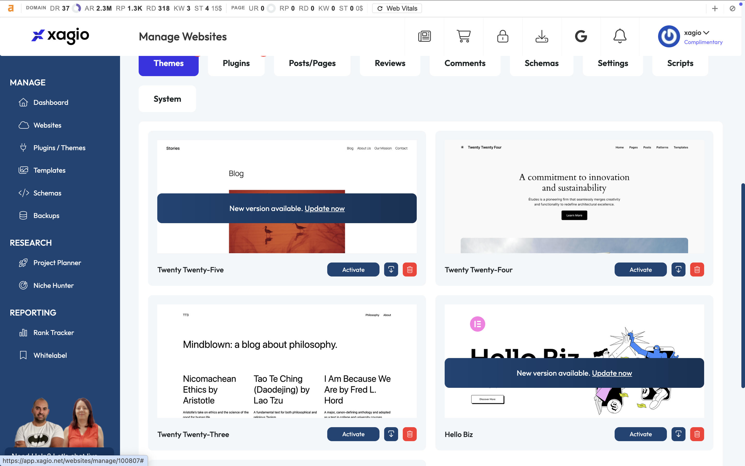Click the xagio user avatar
The width and height of the screenshot is (745, 466).
click(x=669, y=36)
